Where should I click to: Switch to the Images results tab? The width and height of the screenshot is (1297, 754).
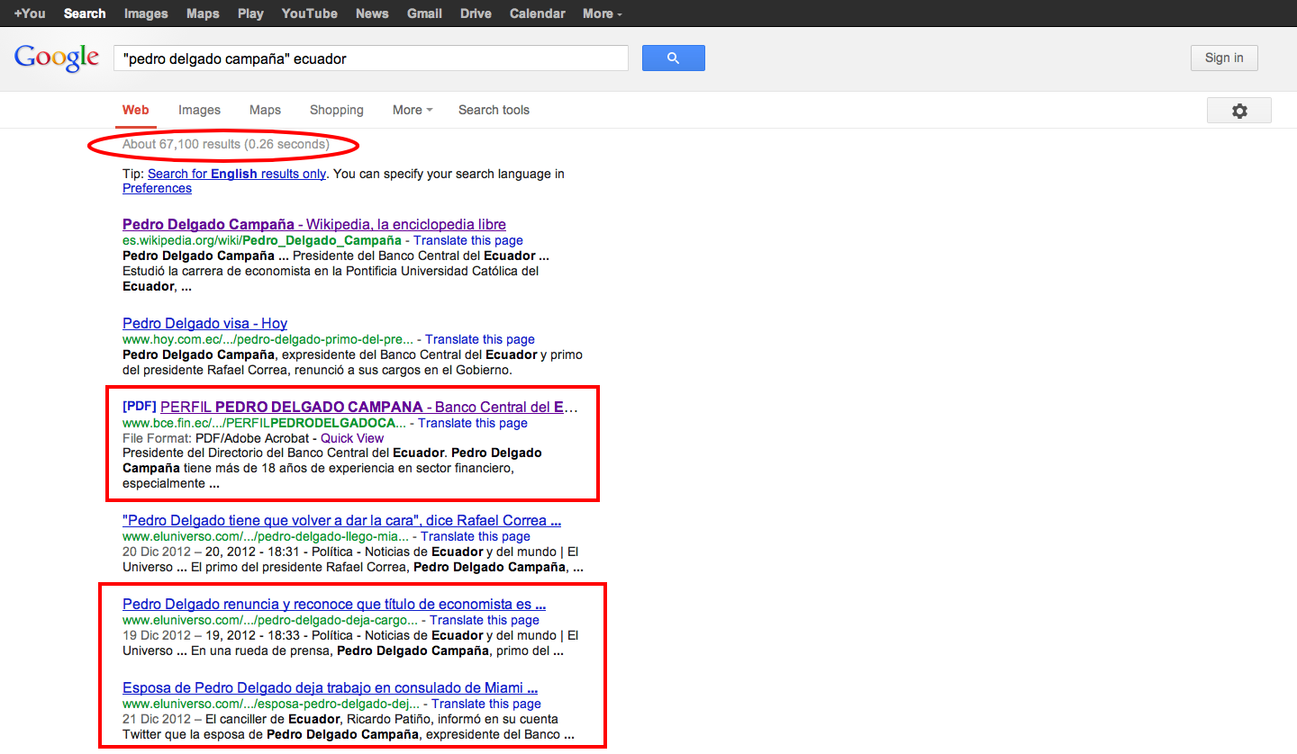tap(199, 110)
